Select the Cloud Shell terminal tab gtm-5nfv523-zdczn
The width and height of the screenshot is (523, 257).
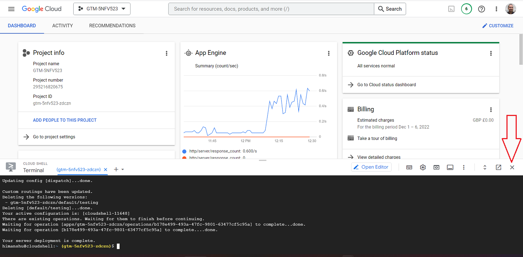78,170
